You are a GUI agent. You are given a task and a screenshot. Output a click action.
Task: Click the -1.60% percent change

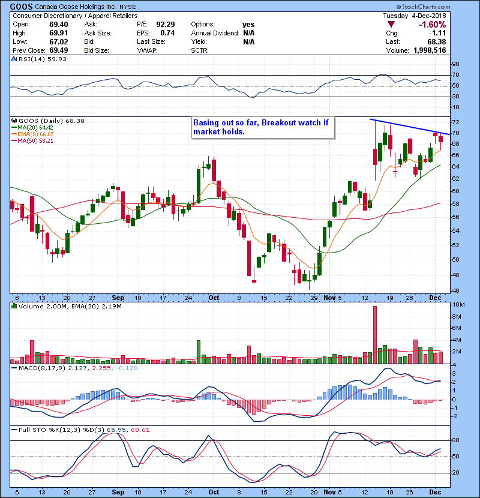point(433,25)
